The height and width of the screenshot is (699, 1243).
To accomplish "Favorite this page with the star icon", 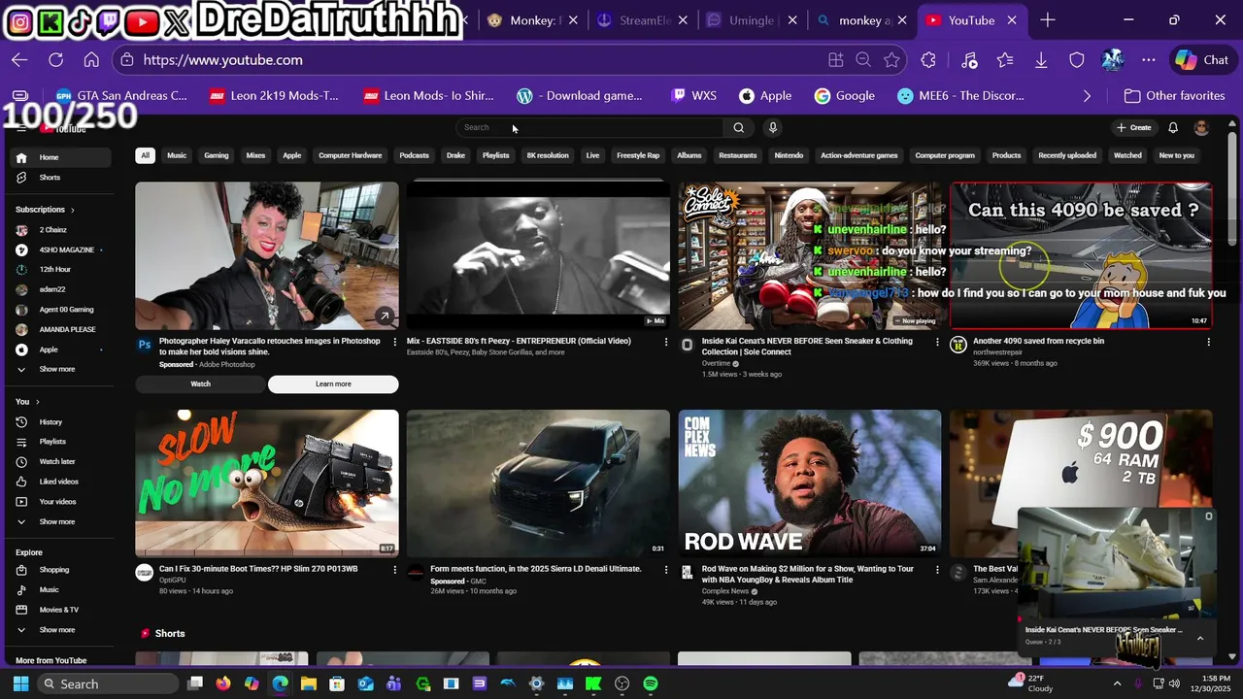I will [x=891, y=60].
